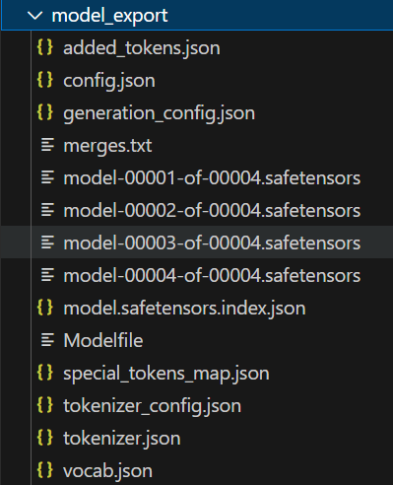Click the file icon of model-00003-of-00004.safetensors

coord(47,242)
